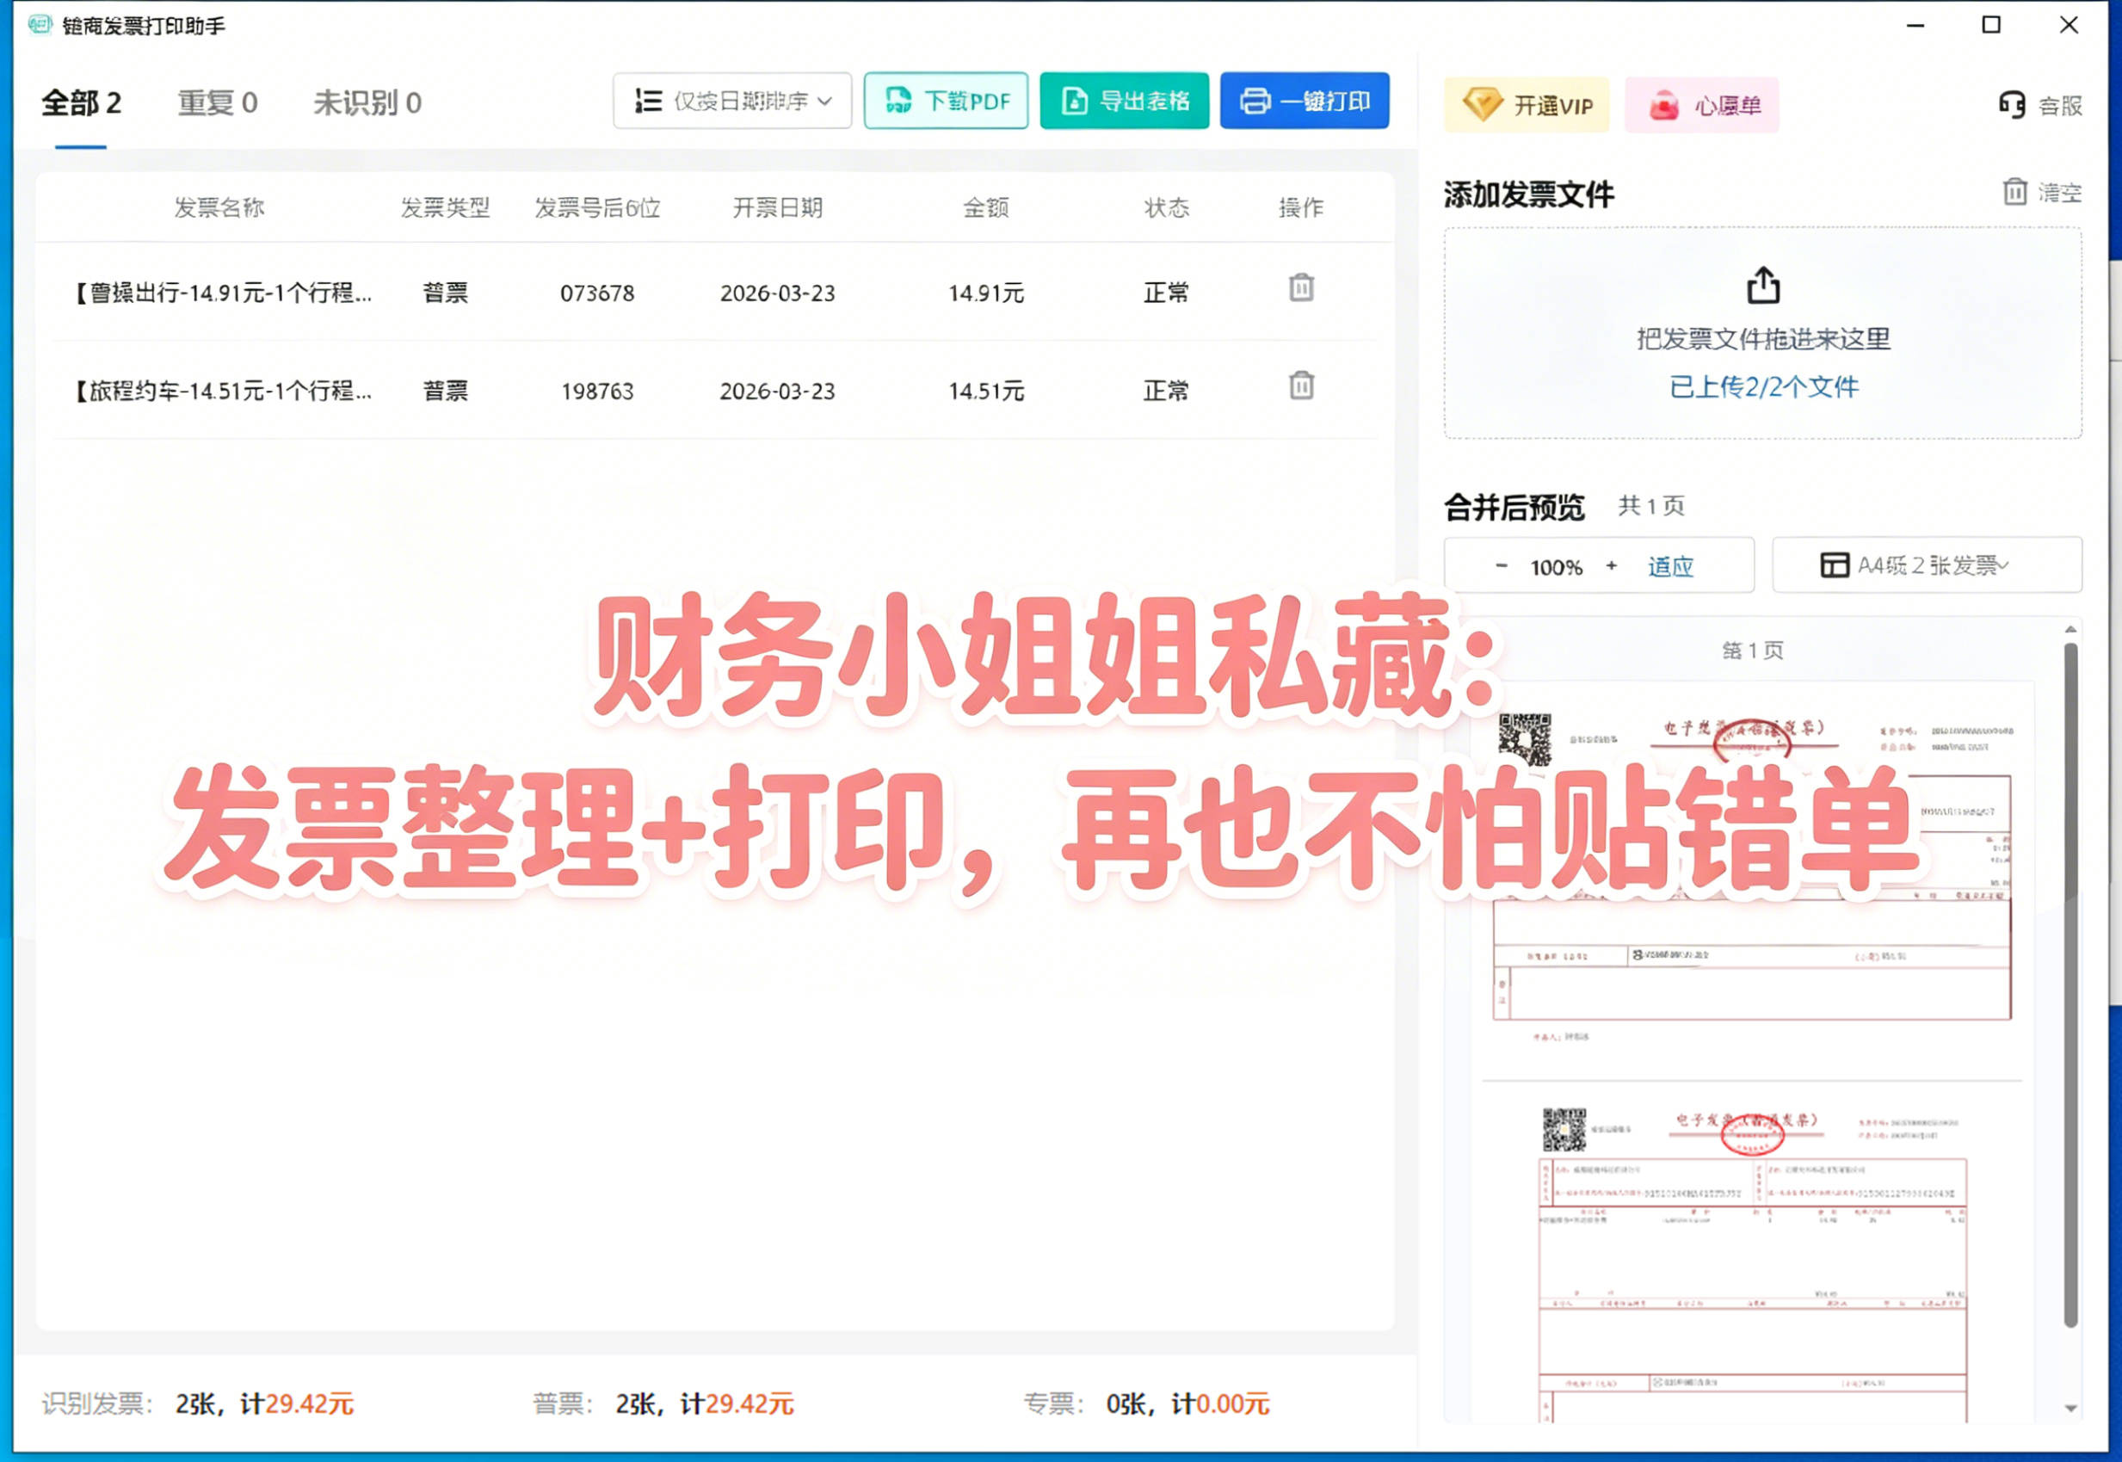The height and width of the screenshot is (1462, 2122).
Task: Click the 清空 trash icon
Action: 2014,191
